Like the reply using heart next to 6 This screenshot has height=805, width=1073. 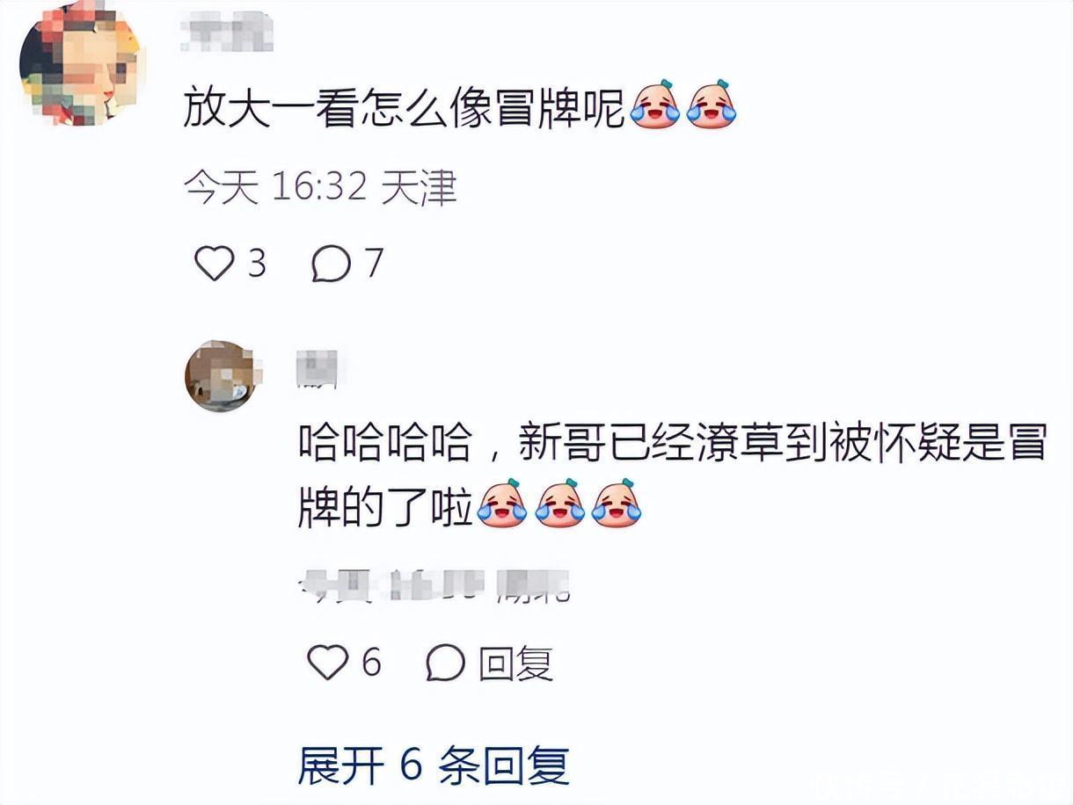pyautogui.click(x=328, y=662)
